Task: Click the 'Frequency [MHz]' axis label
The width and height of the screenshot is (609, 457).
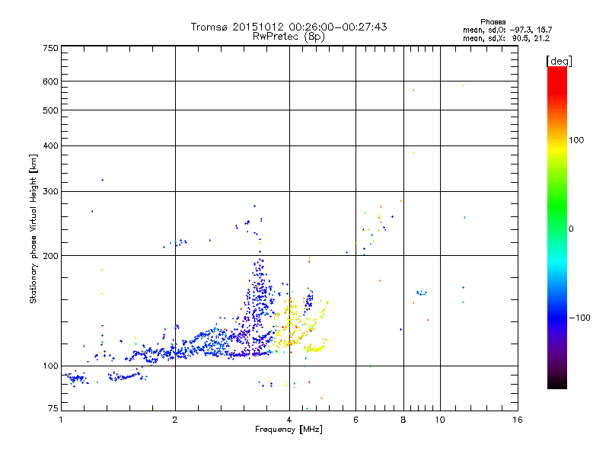Action: [289, 430]
